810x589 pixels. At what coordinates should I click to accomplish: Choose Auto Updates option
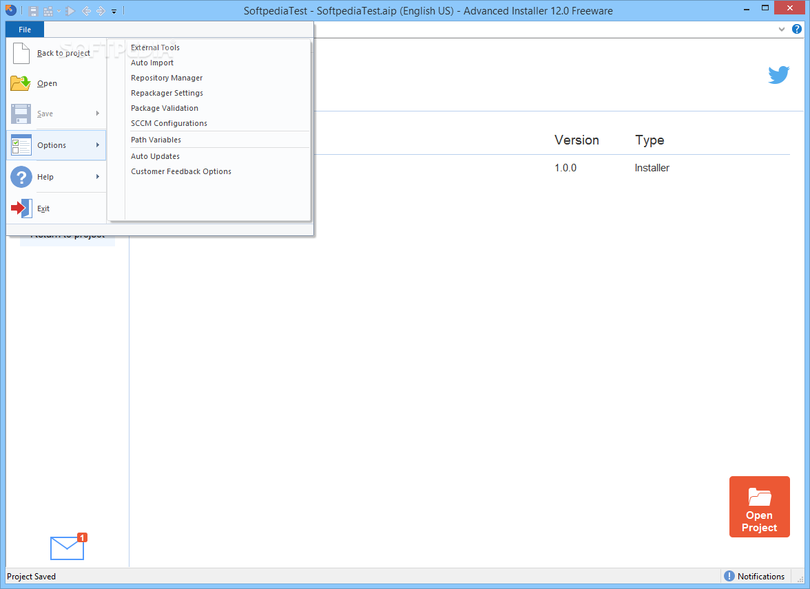pos(155,156)
